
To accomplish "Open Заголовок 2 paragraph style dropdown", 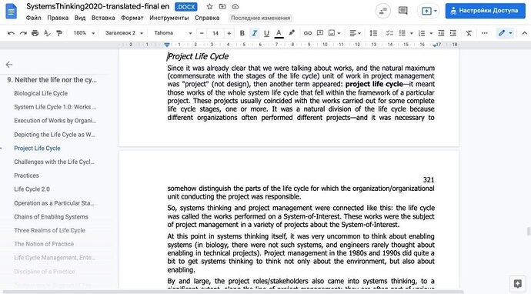I will [124, 33].
